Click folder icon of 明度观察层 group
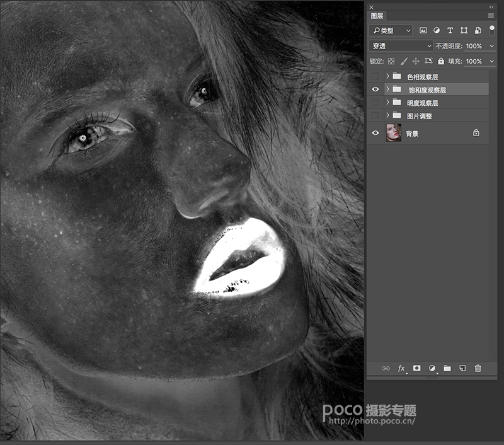Image resolution: width=504 pixels, height=445 pixels. [397, 102]
